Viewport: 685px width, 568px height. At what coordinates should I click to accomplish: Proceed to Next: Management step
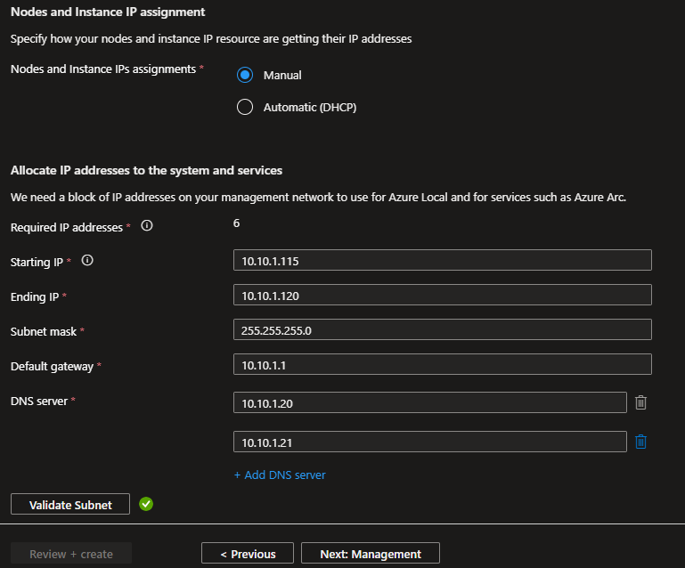tap(370, 554)
